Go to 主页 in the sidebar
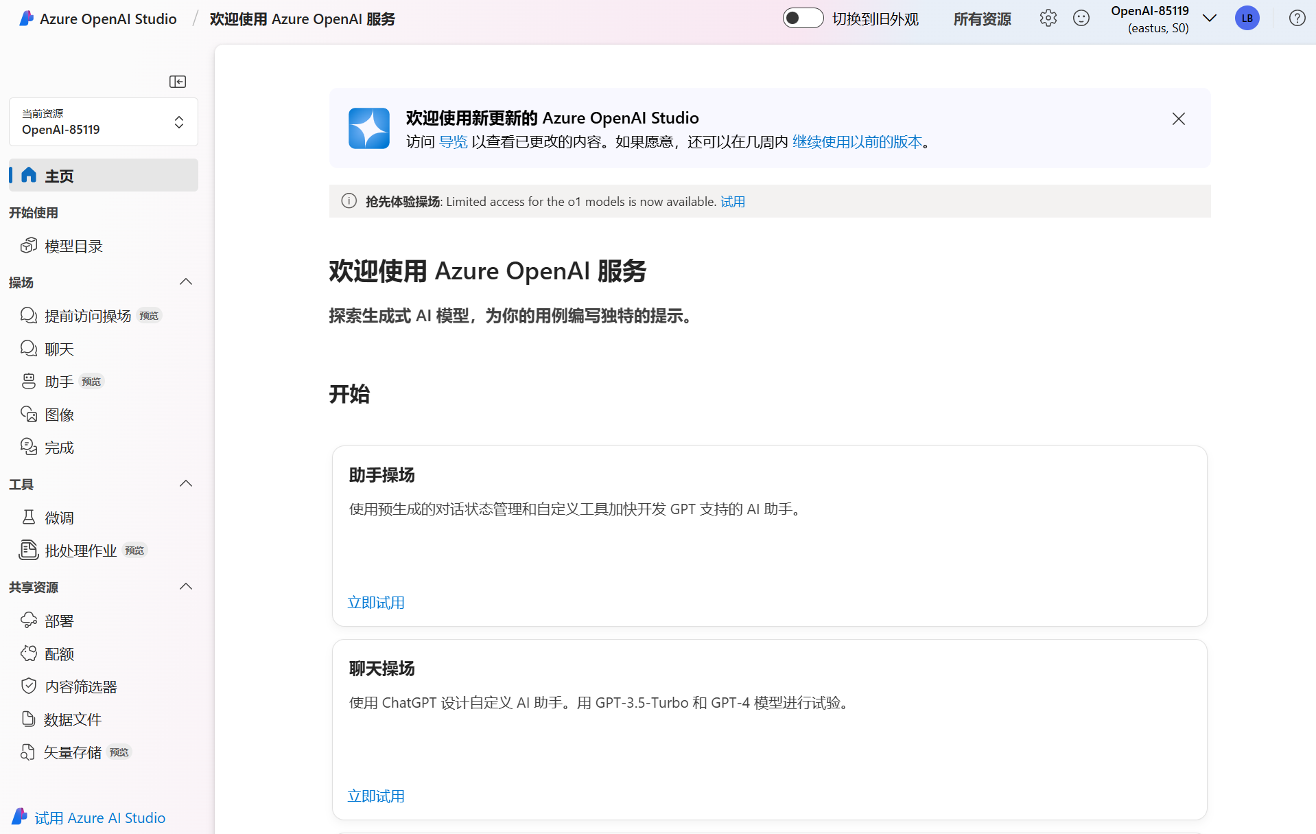 tap(104, 175)
